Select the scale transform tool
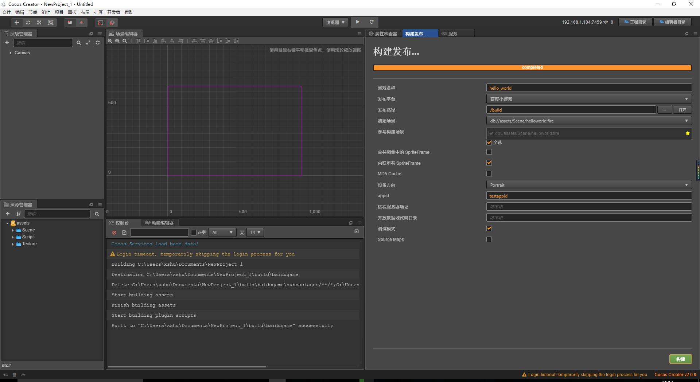Viewport: 700px width, 382px height. (x=39, y=23)
